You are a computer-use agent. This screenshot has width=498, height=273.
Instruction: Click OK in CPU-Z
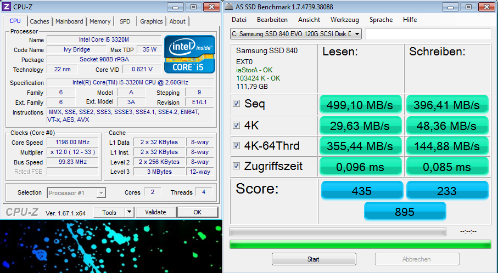tap(198, 212)
